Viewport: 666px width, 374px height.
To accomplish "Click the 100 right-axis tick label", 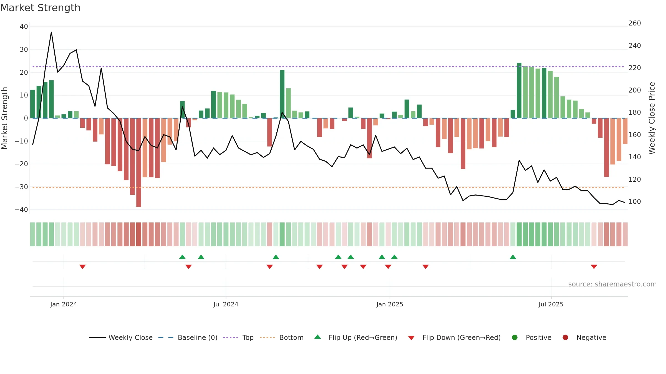I will 635,202.
